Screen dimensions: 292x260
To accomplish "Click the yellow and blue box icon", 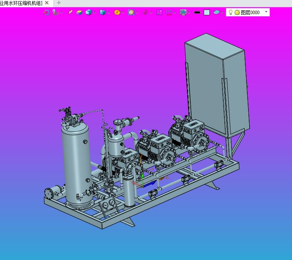I will (x=79, y=12).
